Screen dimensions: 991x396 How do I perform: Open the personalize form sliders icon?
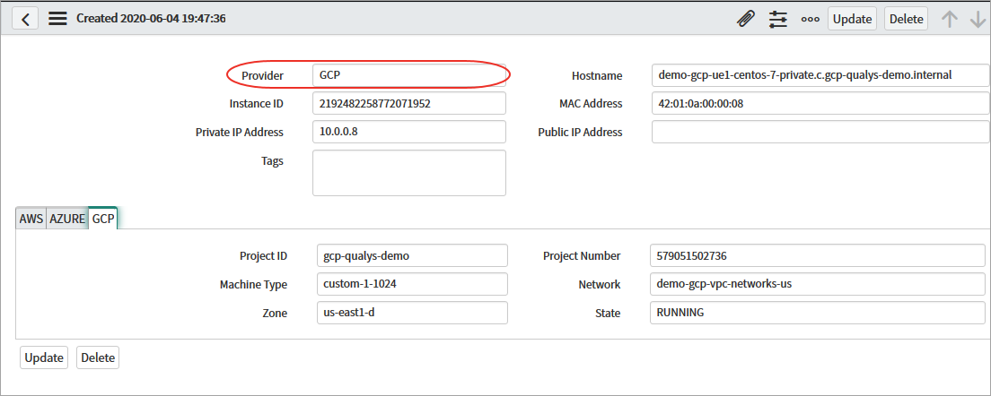click(x=778, y=19)
